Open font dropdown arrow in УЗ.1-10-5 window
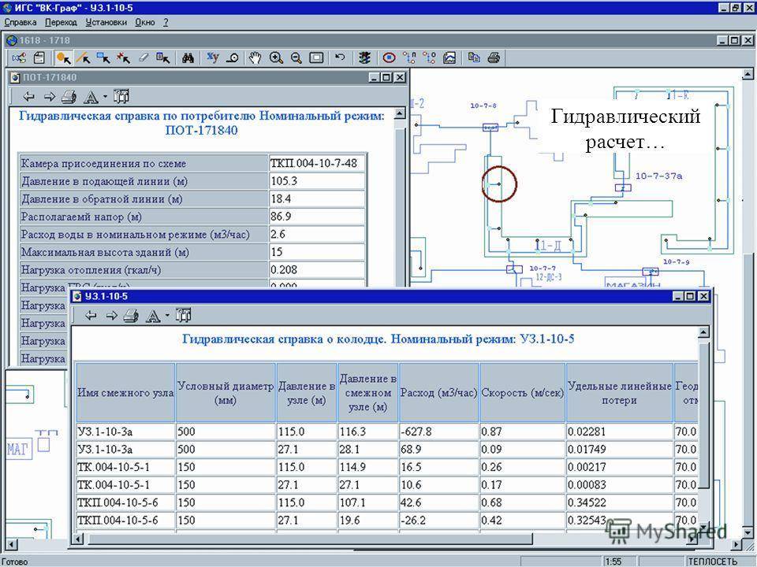Screen dimensions: 757x567 tap(167, 316)
